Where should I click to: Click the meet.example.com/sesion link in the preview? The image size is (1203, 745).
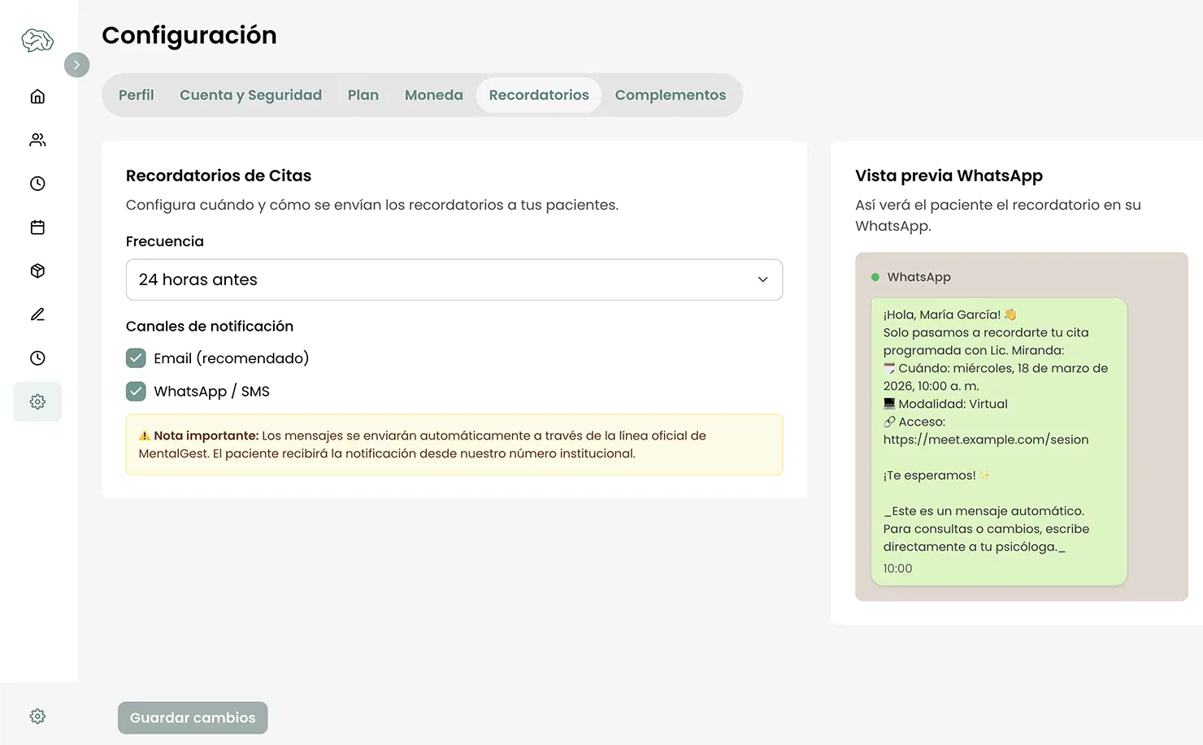(x=986, y=440)
